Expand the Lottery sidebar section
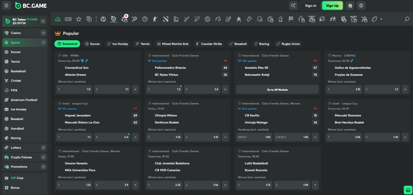Viewport: 413px width, 195px height. coord(43,148)
